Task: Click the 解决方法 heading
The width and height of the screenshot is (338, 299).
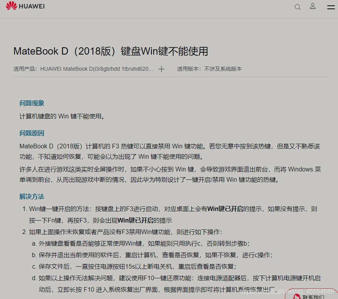Action: (x=32, y=196)
